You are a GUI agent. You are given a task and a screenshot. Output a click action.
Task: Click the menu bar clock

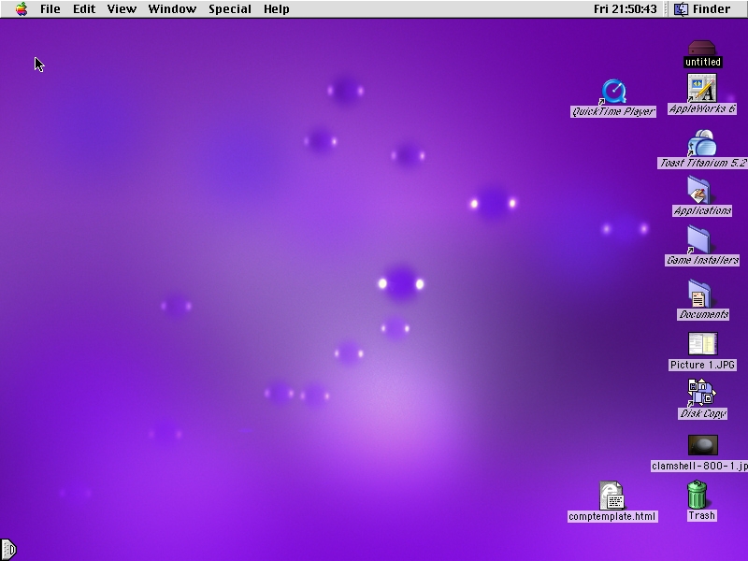tap(625, 9)
